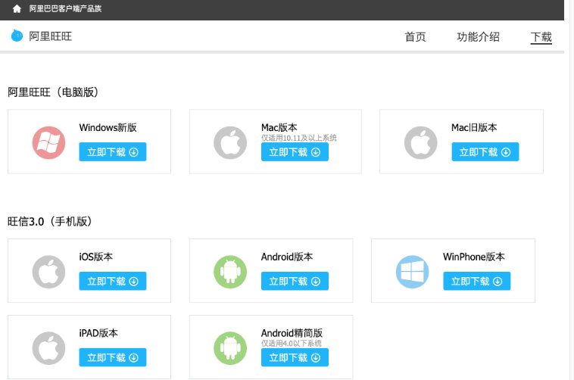The width and height of the screenshot is (574, 380).
Task: Click the Mac版本 title text
Action: 279,127
